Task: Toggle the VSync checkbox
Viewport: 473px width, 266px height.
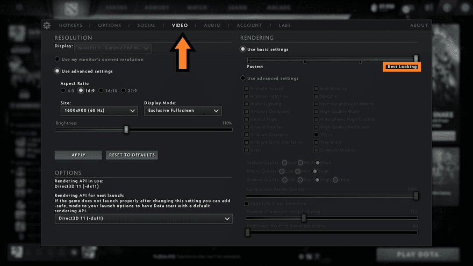Action: point(316,135)
